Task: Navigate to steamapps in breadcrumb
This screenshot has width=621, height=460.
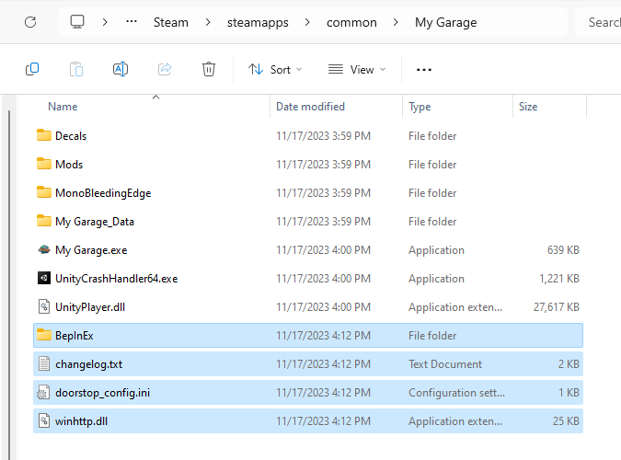Action: point(258,23)
